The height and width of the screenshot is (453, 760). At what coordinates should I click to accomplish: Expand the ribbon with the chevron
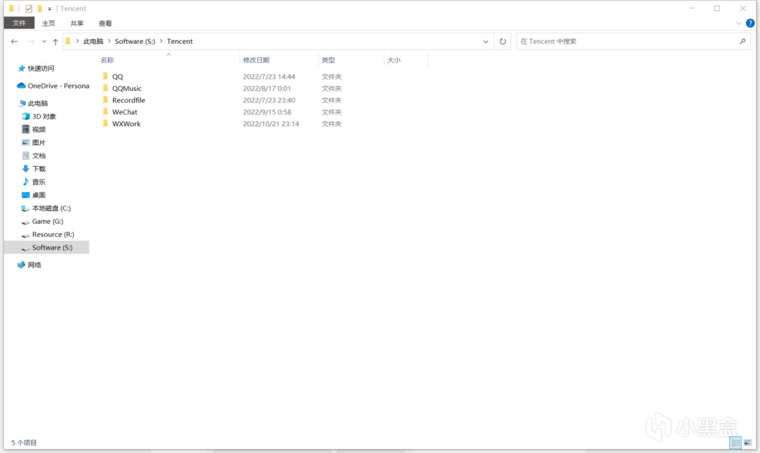[x=739, y=23]
